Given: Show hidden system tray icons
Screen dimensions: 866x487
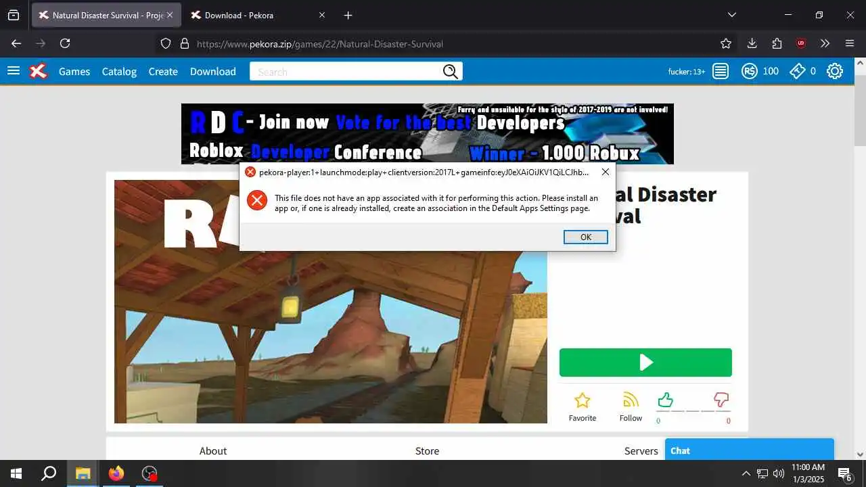Looking at the screenshot, I should 746,473.
